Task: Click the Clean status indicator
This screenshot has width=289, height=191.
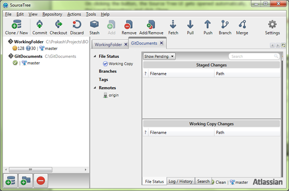Action: tap(220, 182)
